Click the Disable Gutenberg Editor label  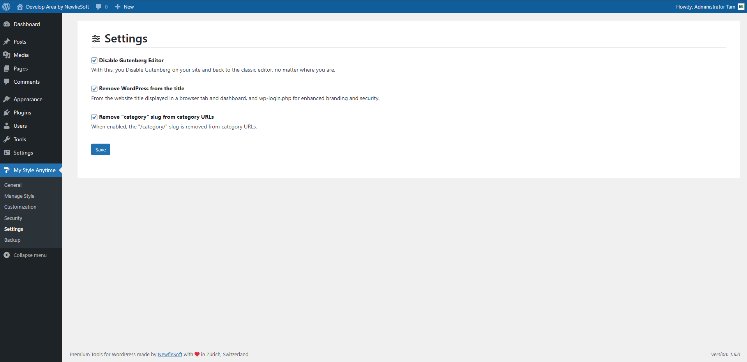[131, 60]
